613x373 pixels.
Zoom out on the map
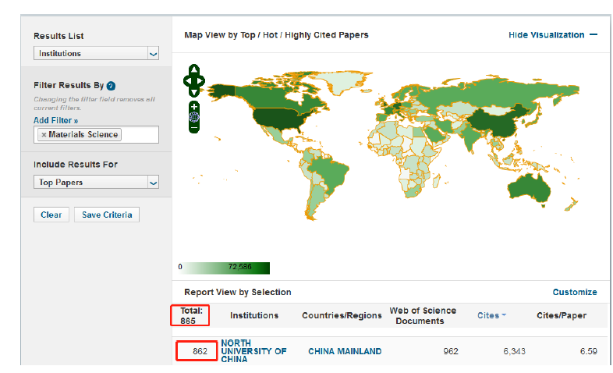194,128
